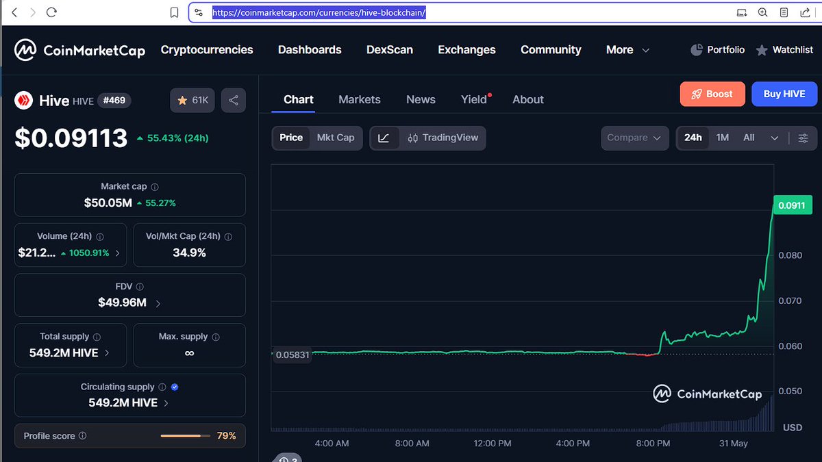Open the Cryptocurrencies menu
This screenshot has height=462, width=822.
tap(207, 49)
